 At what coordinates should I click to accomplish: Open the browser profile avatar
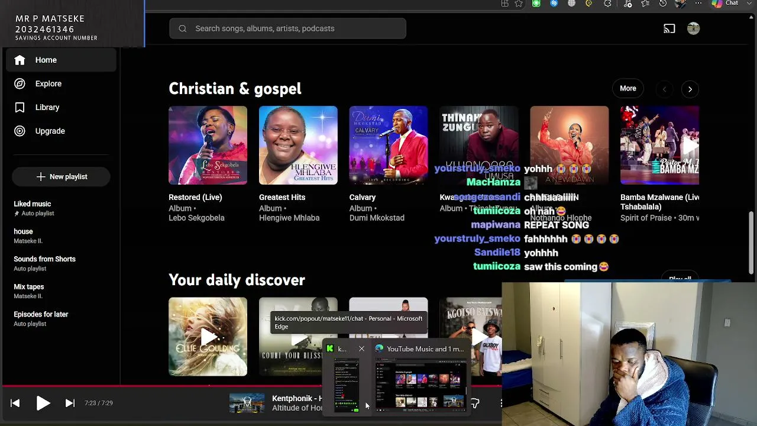point(681,4)
